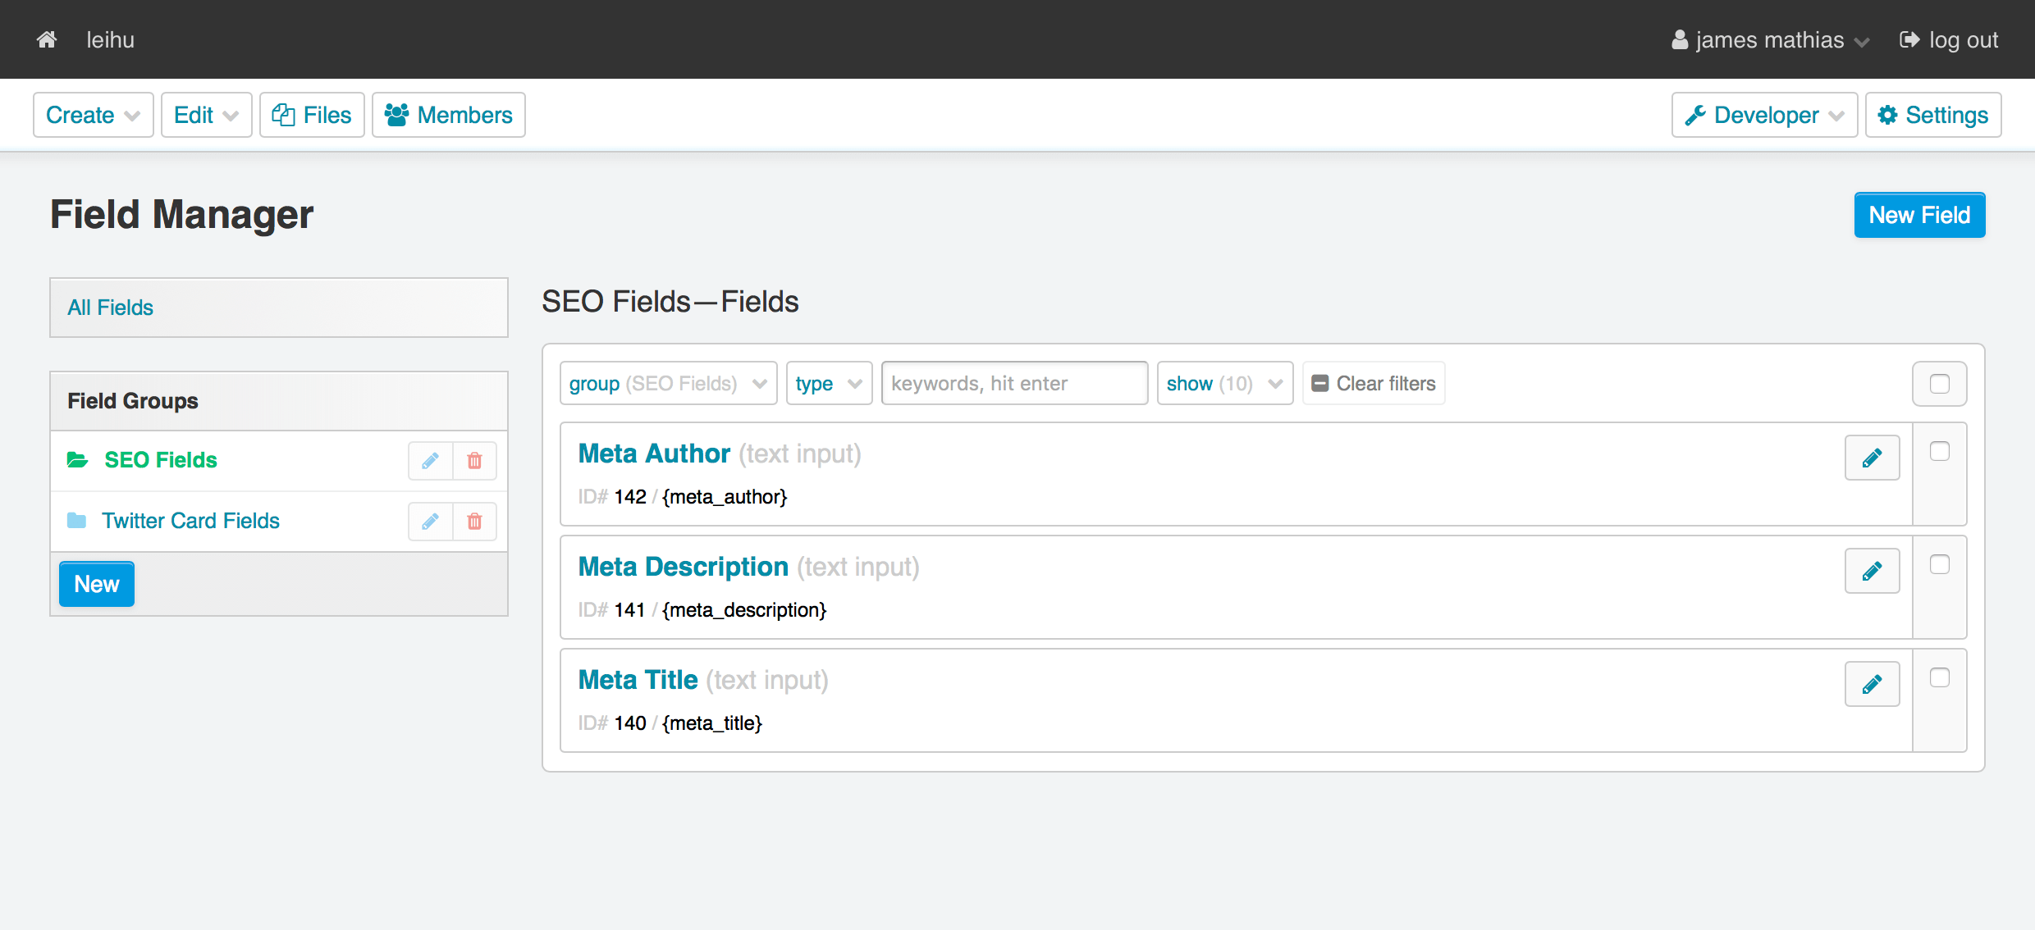Screen dimensions: 2035x930
Task: Open the Developer menu
Action: (x=1764, y=115)
